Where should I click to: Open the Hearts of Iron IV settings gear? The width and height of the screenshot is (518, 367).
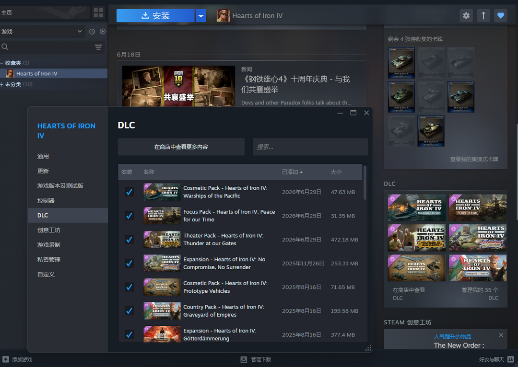(x=466, y=15)
